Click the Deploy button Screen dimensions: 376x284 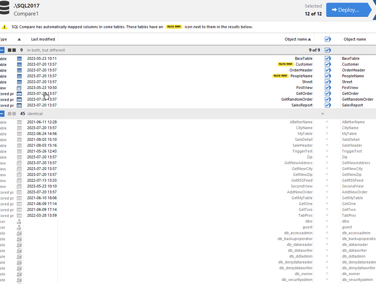(x=346, y=10)
